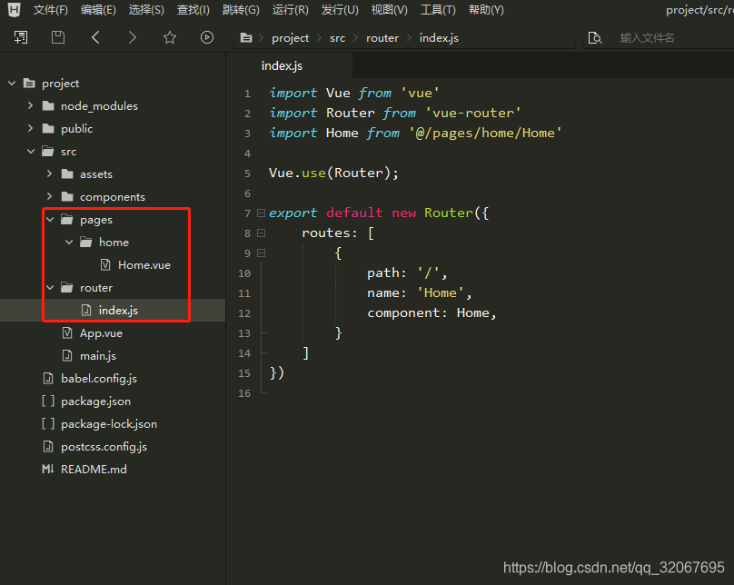The image size is (734, 585).
Task: Create a new file using the toolbar icon
Action: point(21,37)
